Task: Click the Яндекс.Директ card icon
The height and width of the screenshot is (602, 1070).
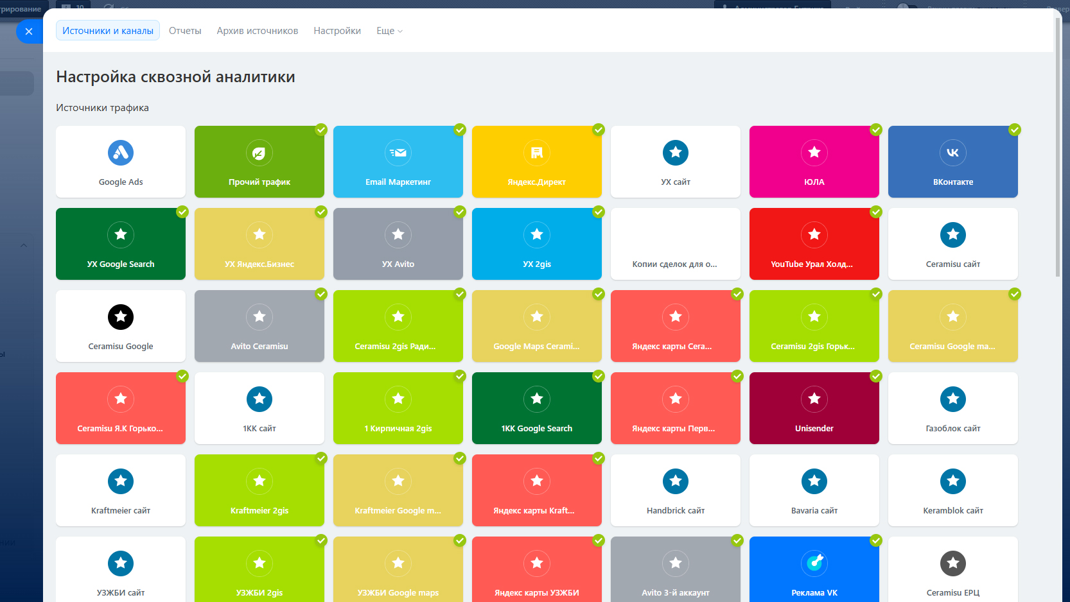Action: coord(537,153)
